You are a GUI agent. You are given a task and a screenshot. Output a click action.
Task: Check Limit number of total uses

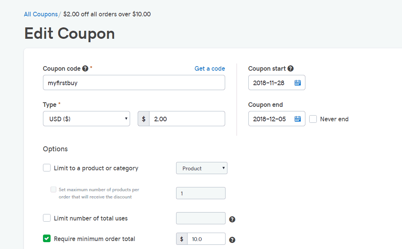pyautogui.click(x=47, y=218)
